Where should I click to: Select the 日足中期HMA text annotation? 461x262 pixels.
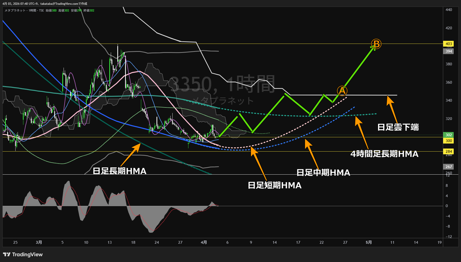point(323,173)
